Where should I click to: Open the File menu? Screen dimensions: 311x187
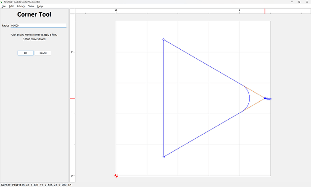4,6
